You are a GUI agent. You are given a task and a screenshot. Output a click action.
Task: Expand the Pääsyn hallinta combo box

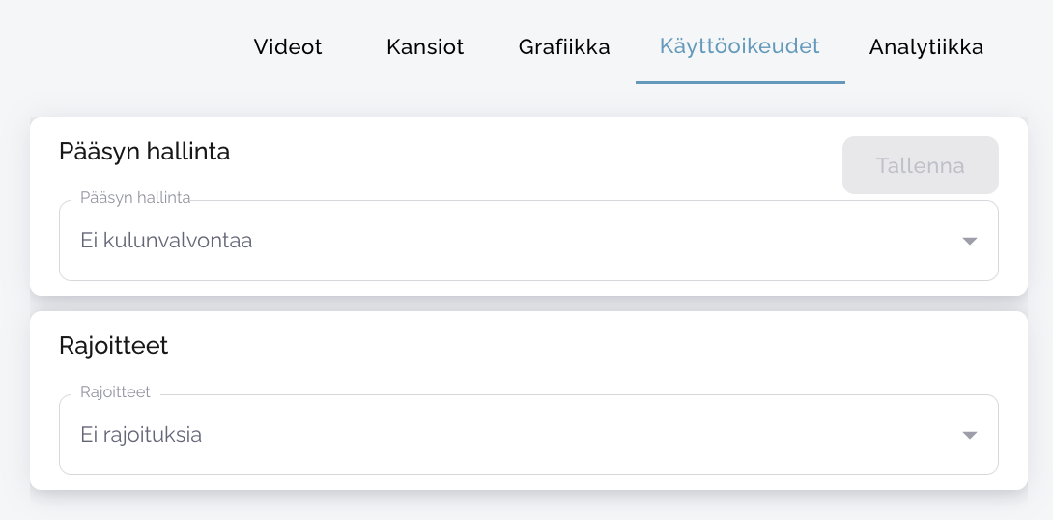click(528, 241)
